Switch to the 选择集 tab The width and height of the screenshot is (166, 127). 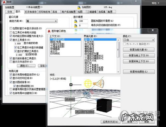[102, 12]
